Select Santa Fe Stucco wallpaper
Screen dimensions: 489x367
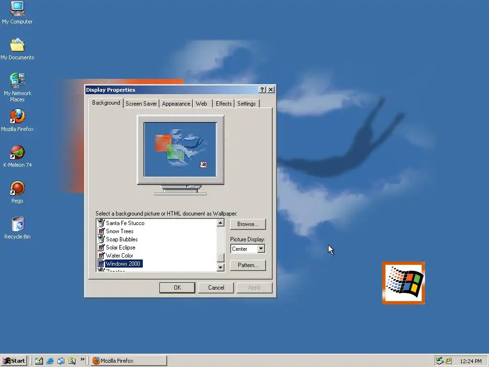click(x=125, y=223)
